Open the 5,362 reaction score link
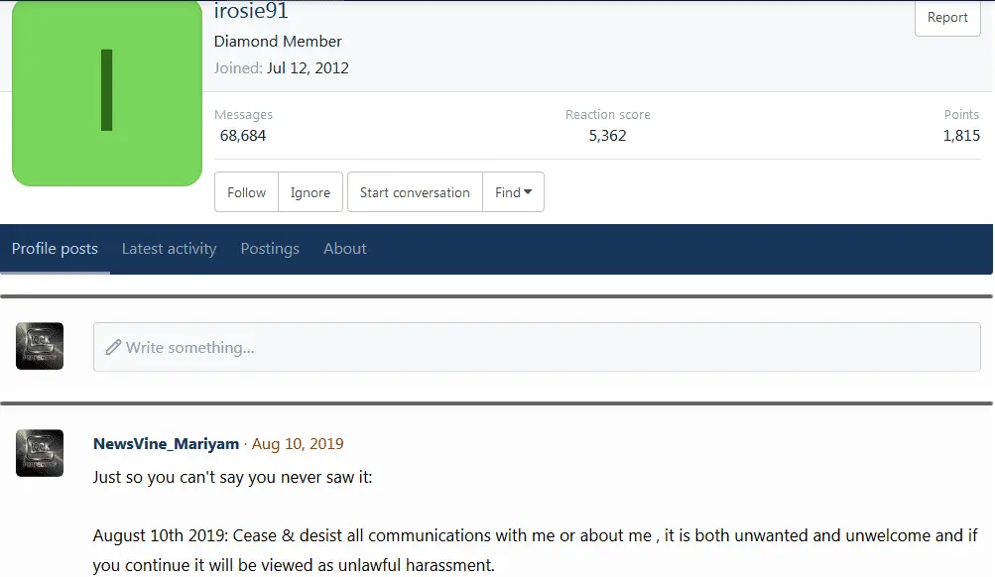The image size is (995, 577). 607,136
